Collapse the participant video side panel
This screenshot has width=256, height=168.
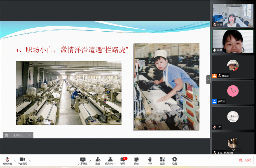pyautogui.click(x=208, y=79)
